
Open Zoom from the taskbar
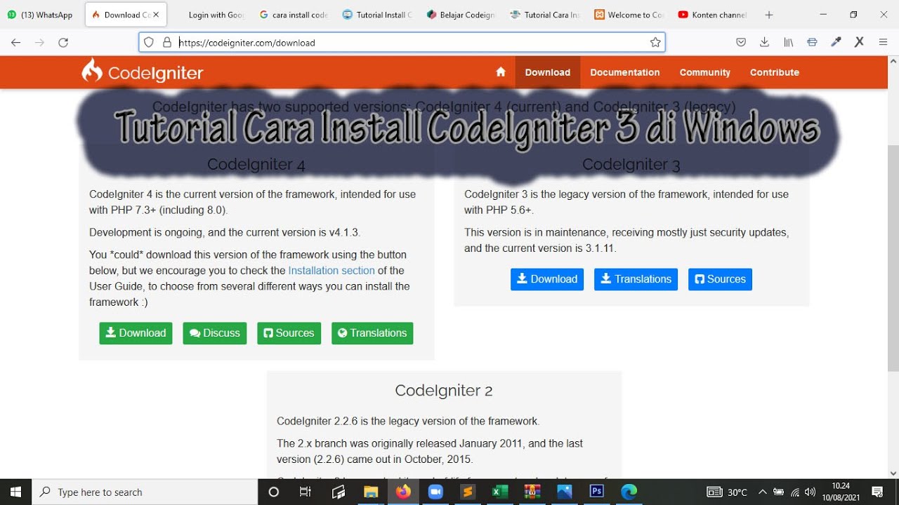pyautogui.click(x=435, y=492)
